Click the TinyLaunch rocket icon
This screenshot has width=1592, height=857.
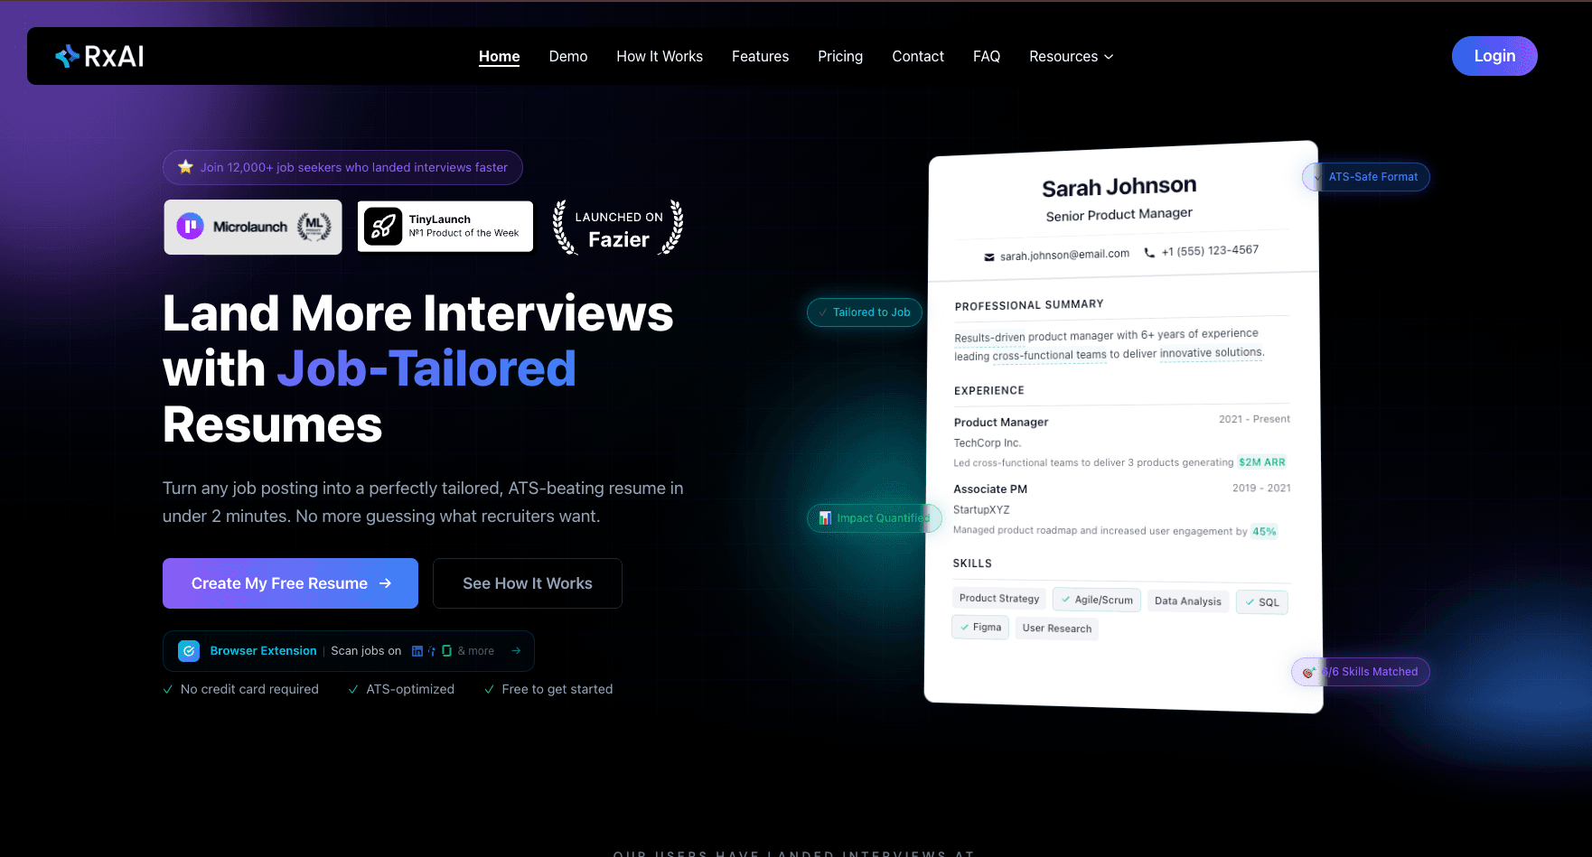point(383,227)
